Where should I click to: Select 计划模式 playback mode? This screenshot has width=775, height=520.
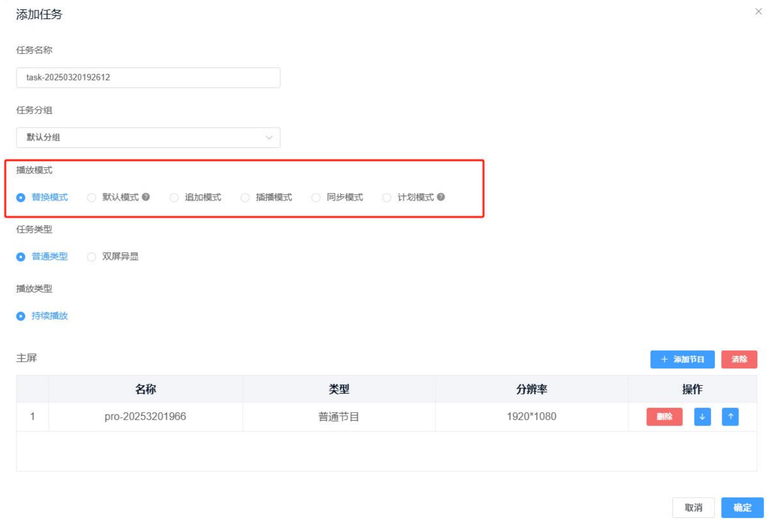tap(387, 198)
